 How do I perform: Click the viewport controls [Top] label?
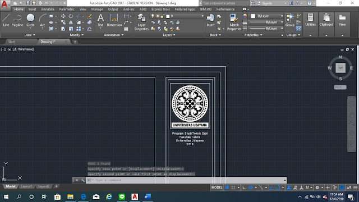[x=9, y=49]
